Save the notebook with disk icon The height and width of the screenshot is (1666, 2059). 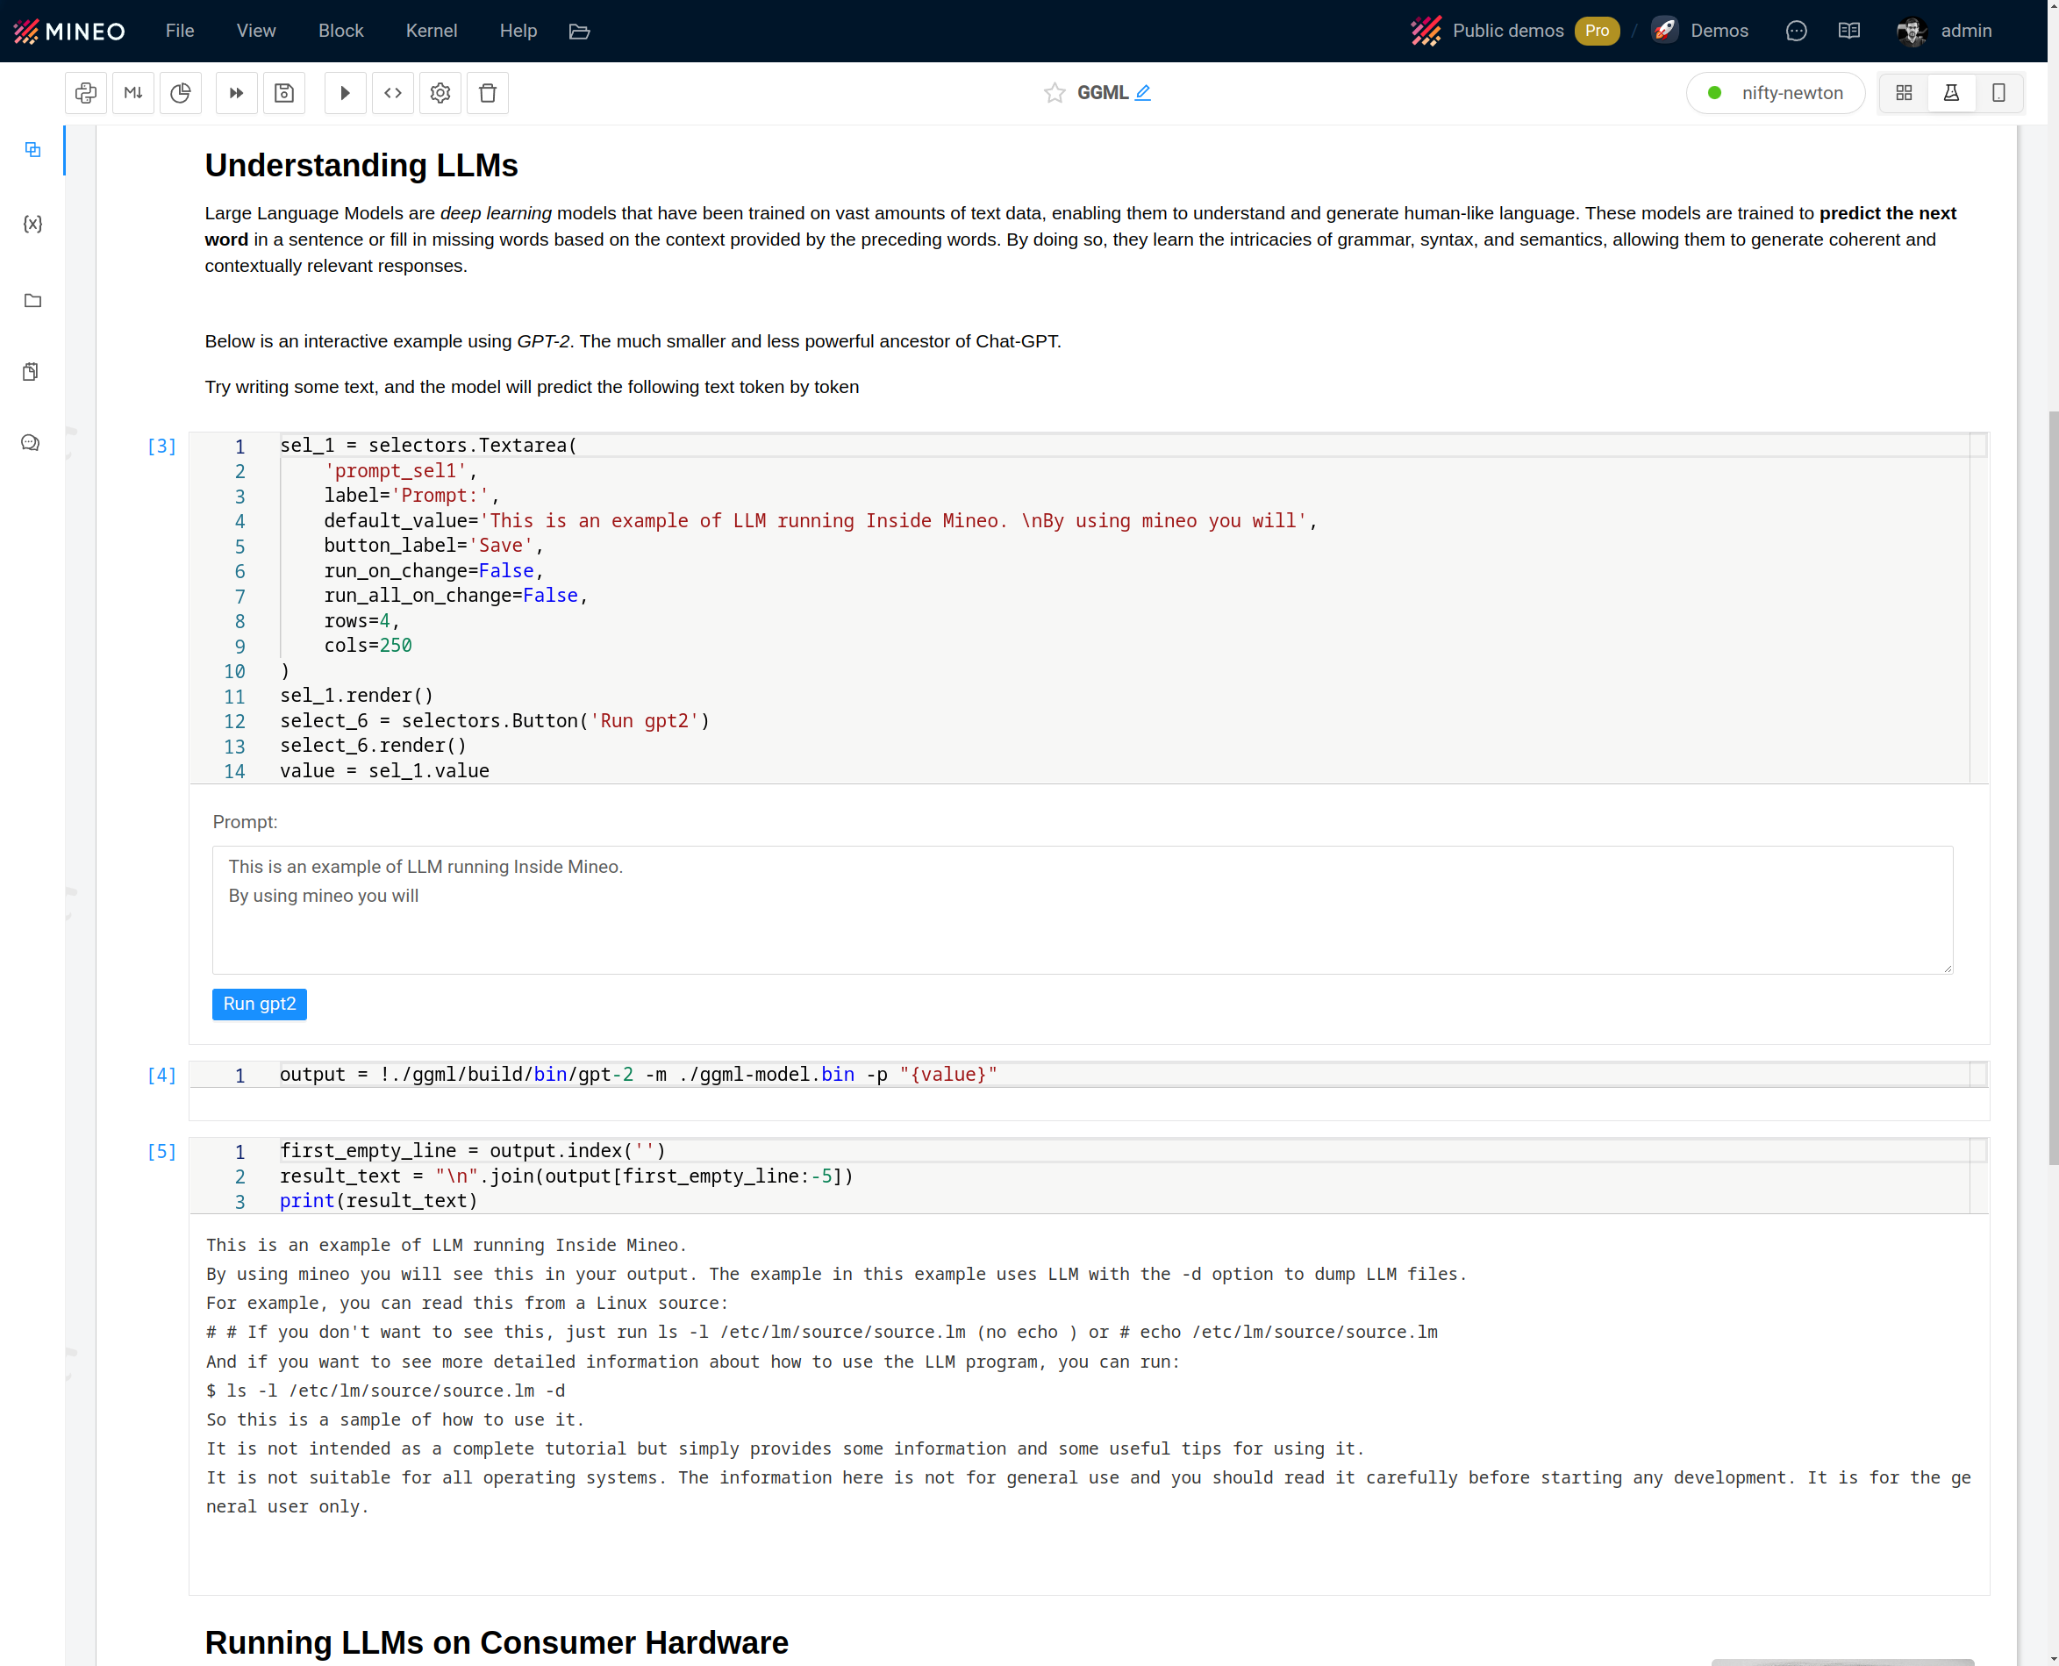(x=284, y=93)
